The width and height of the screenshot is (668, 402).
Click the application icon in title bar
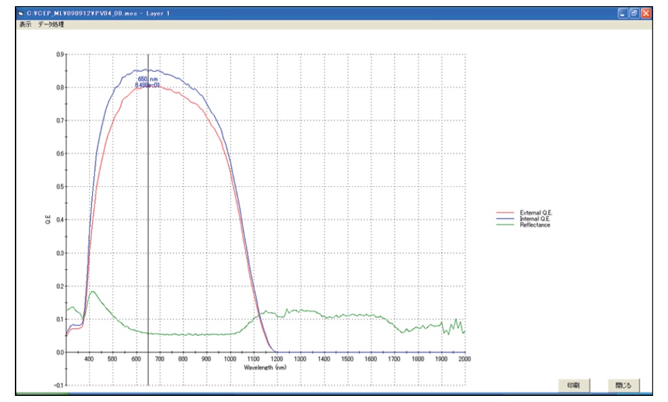20,14
